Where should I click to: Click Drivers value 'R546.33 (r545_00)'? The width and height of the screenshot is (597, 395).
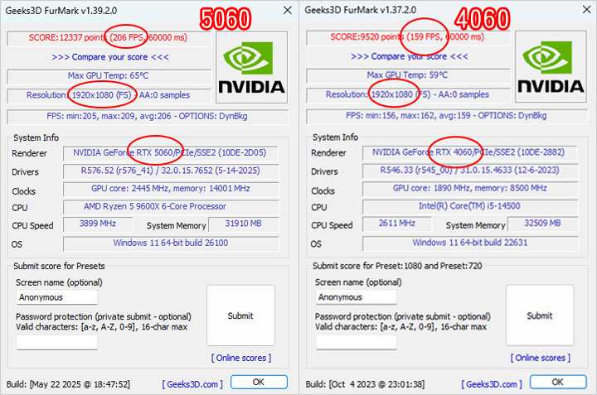[x=470, y=171]
